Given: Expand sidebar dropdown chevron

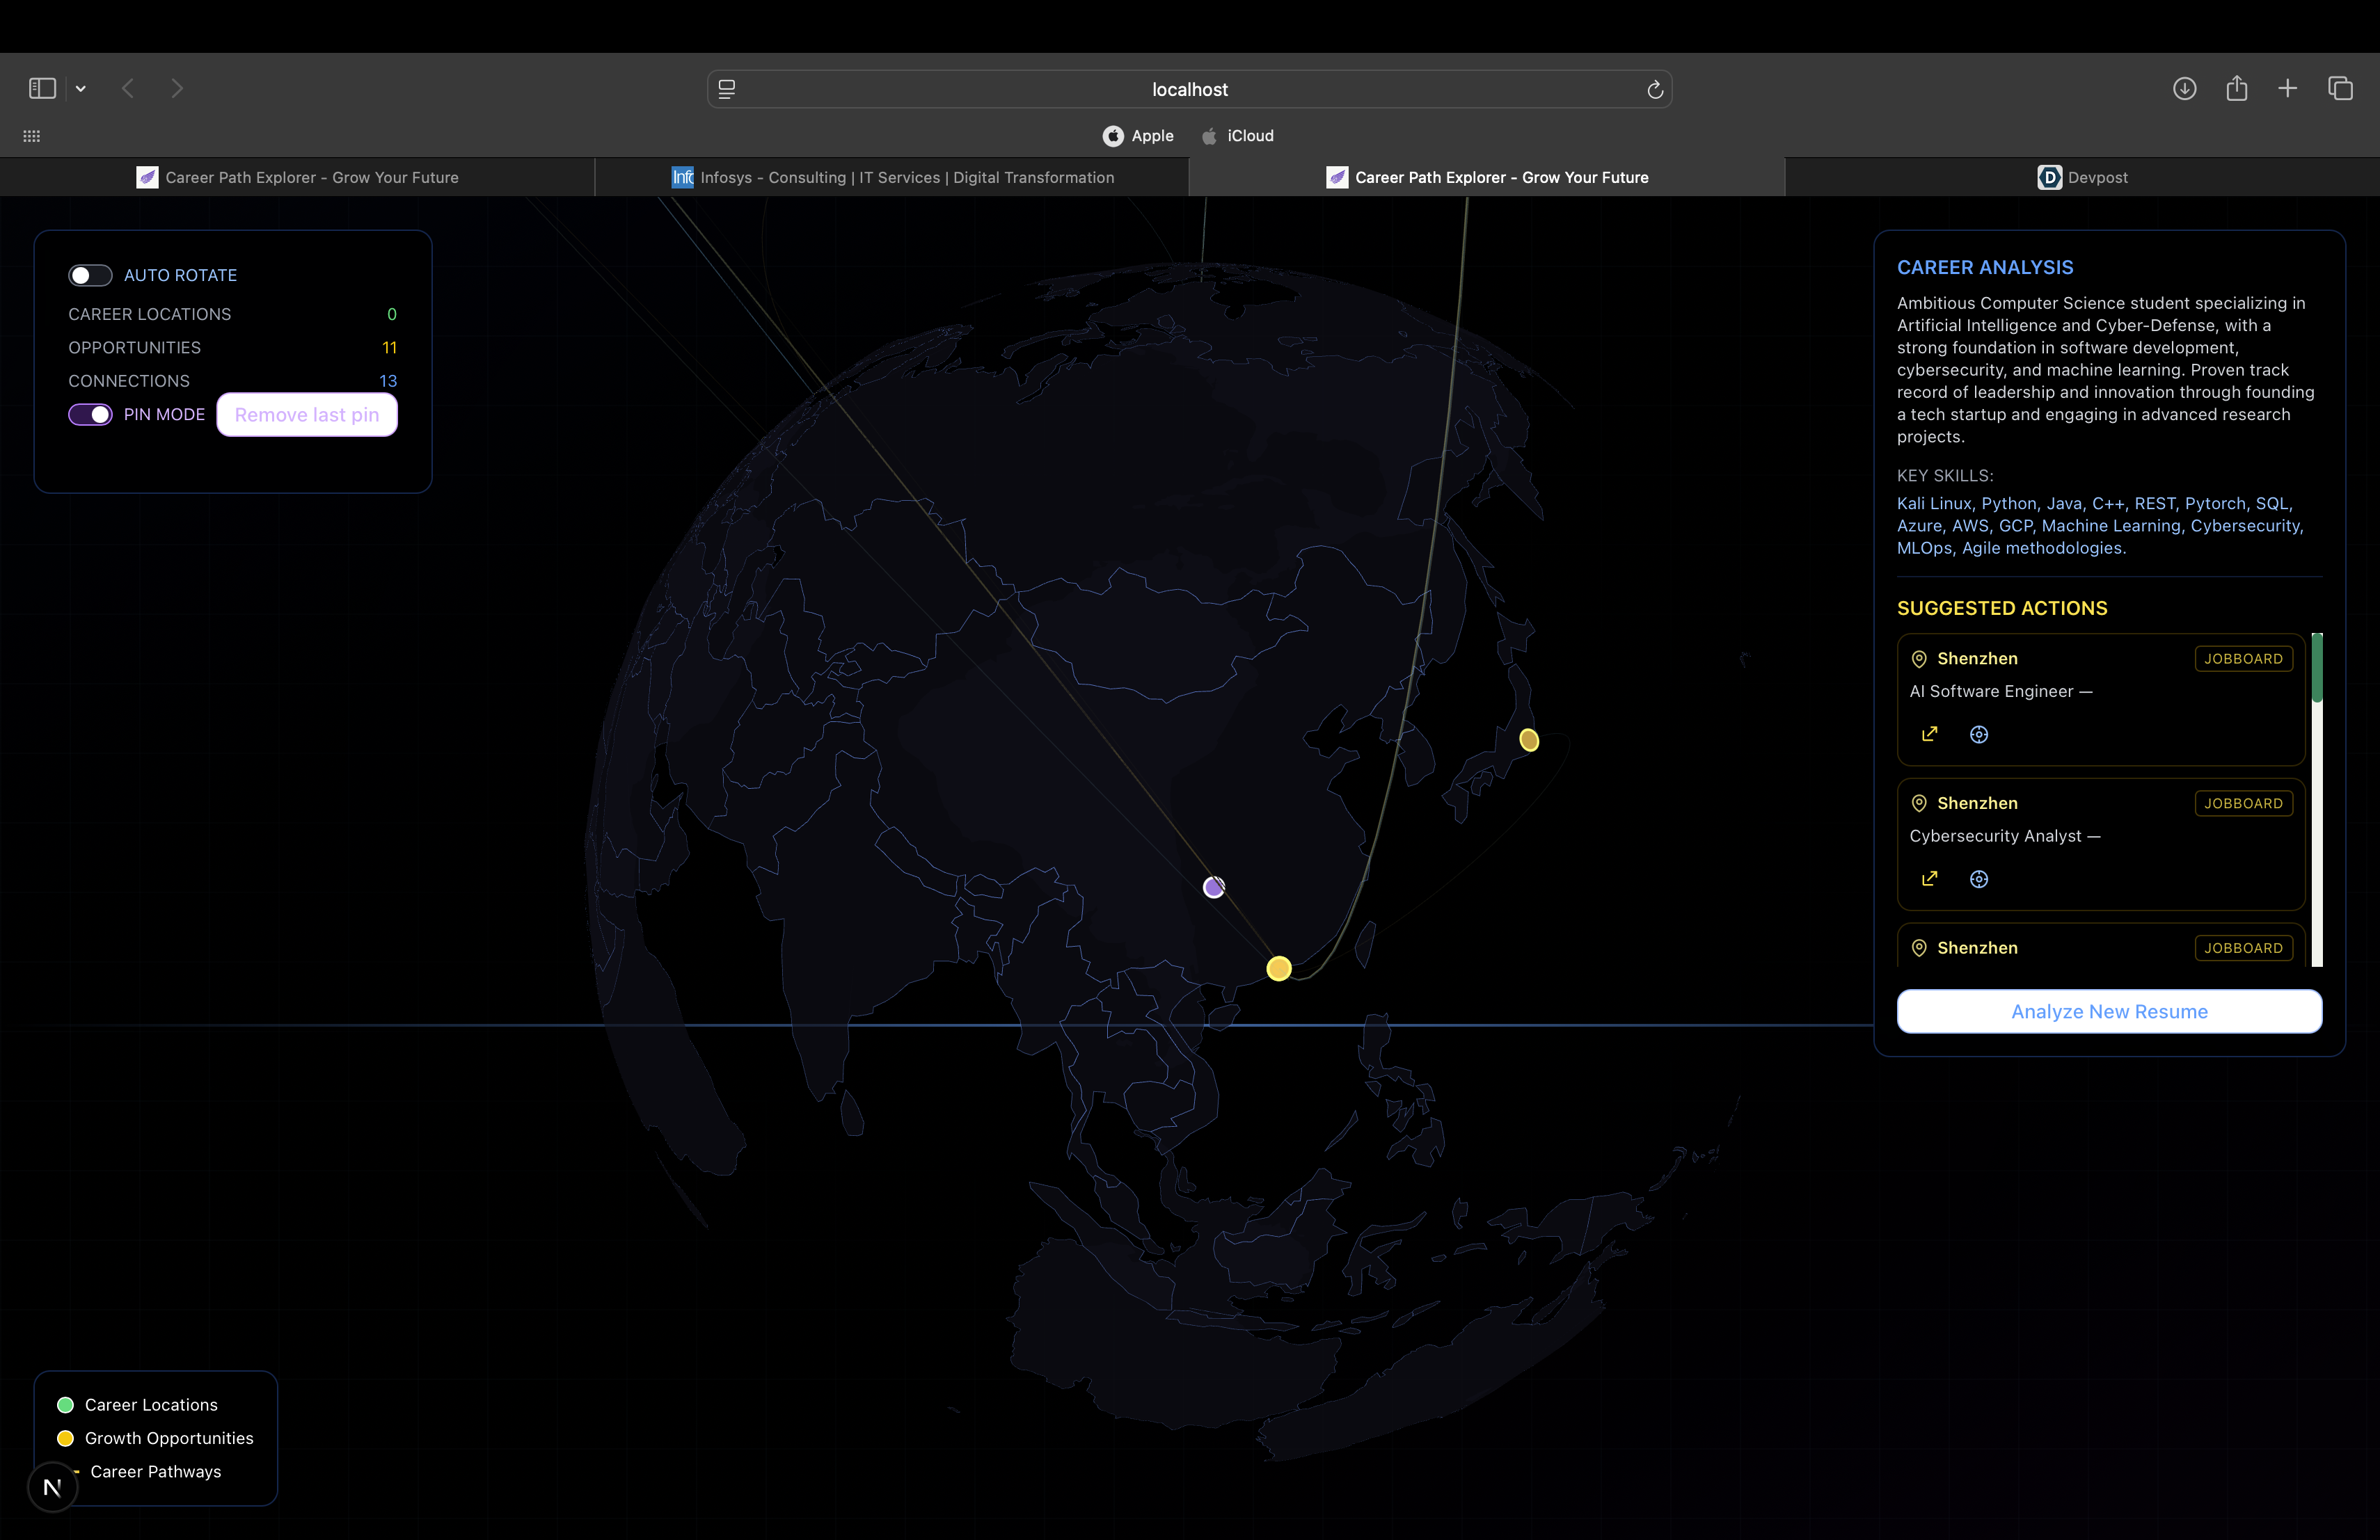Looking at the screenshot, I should coord(81,89).
